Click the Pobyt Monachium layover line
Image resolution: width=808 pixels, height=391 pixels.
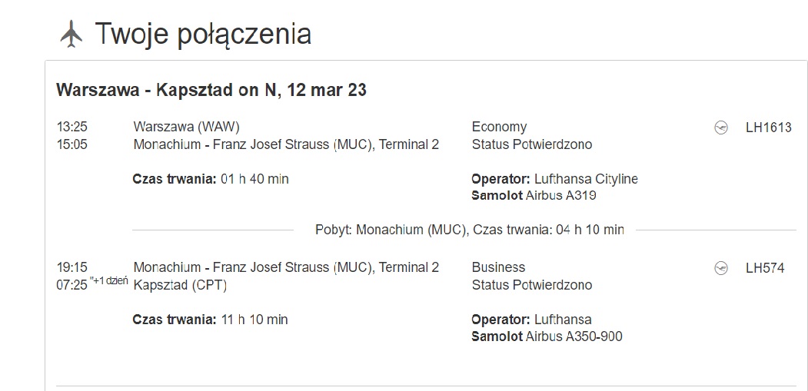470,230
